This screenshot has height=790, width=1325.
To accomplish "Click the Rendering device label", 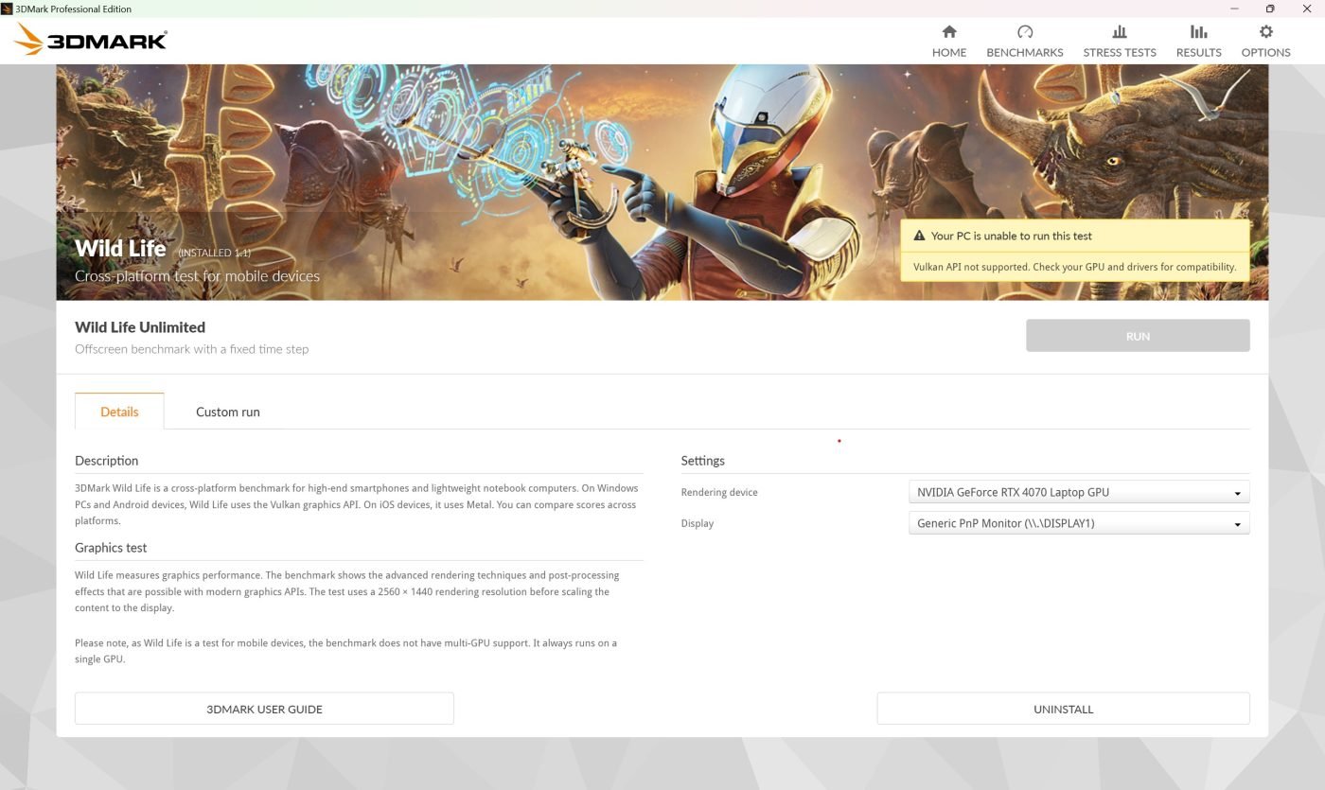I will coord(719,492).
